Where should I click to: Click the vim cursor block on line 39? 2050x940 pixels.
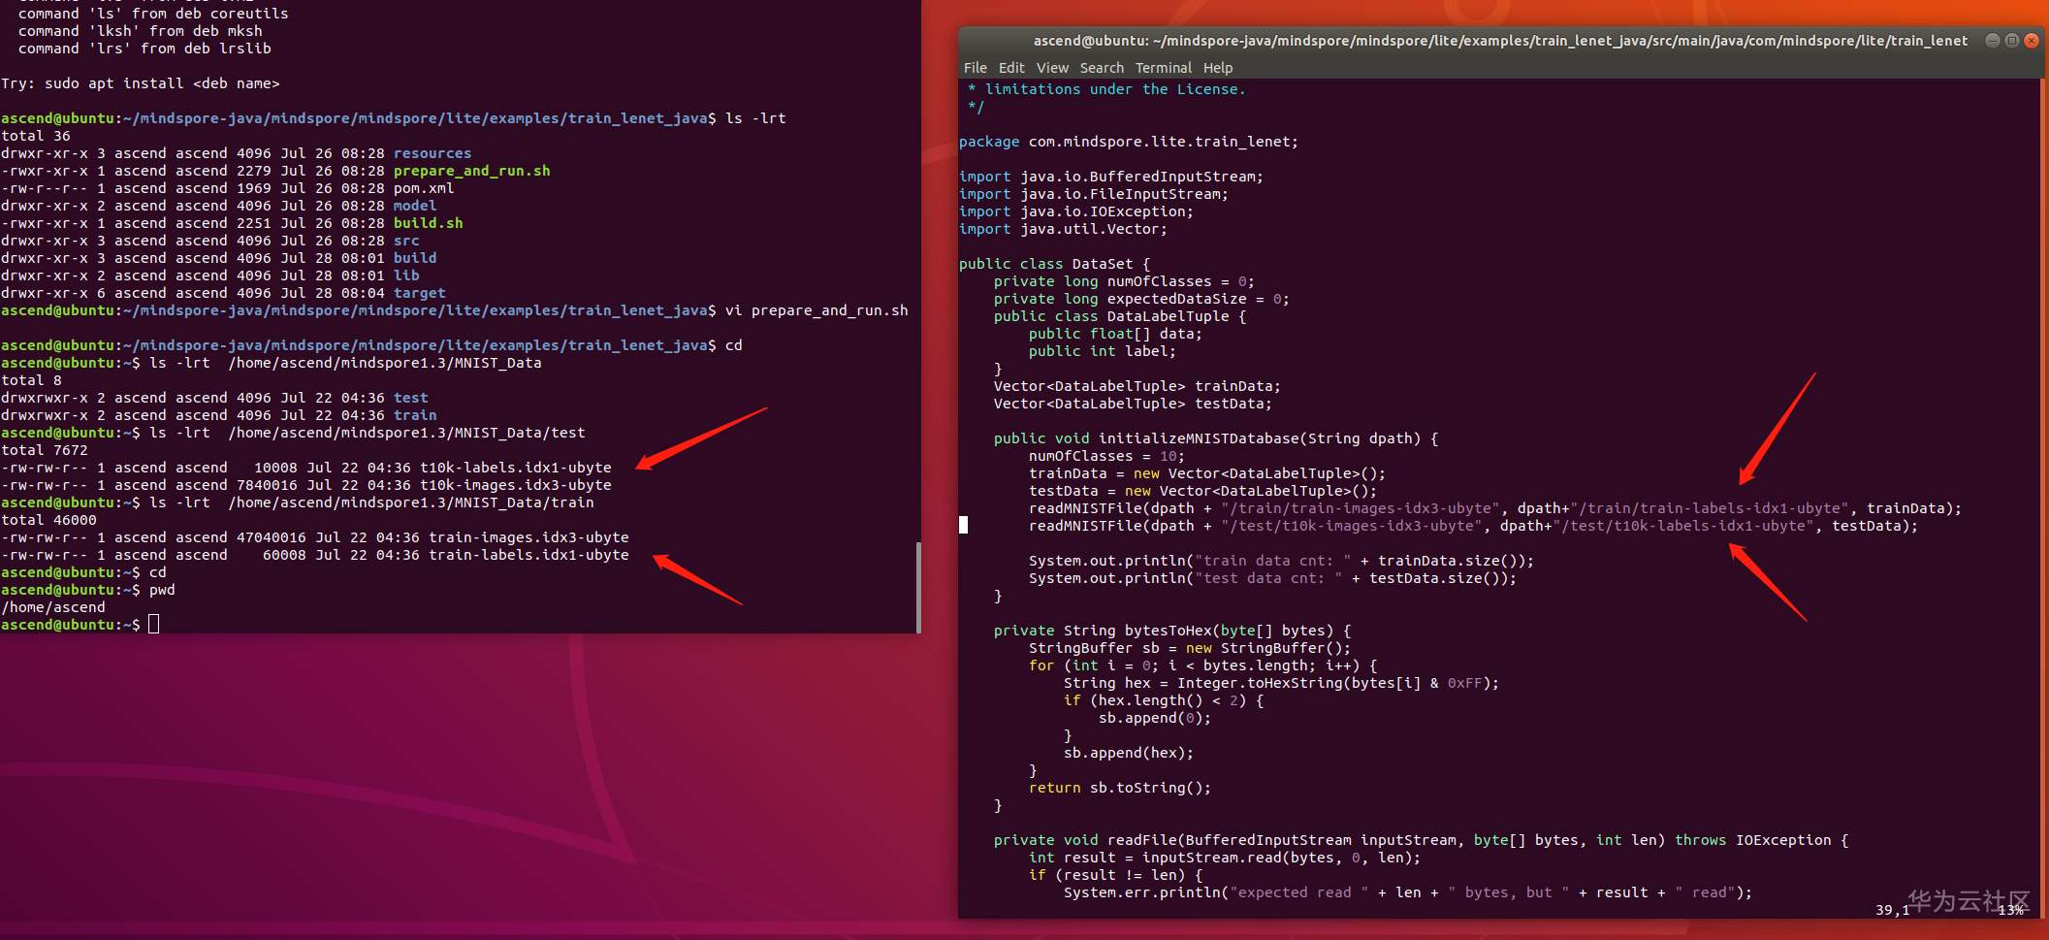click(x=963, y=525)
